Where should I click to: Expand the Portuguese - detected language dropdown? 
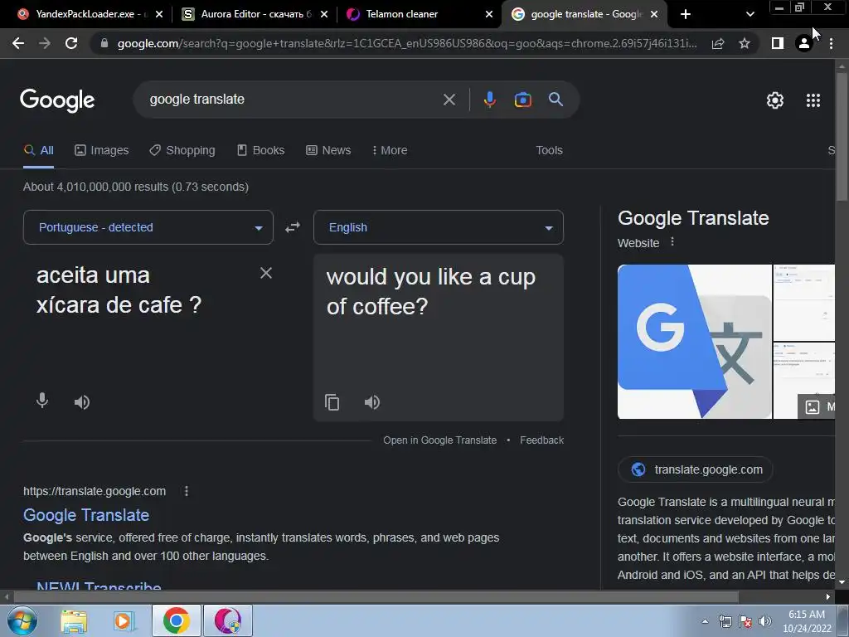tap(148, 227)
